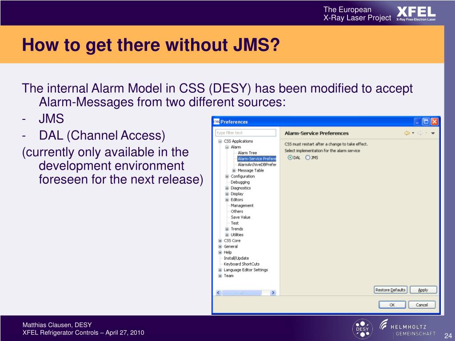Click the Apply button
455x341 pixels.
423,289
